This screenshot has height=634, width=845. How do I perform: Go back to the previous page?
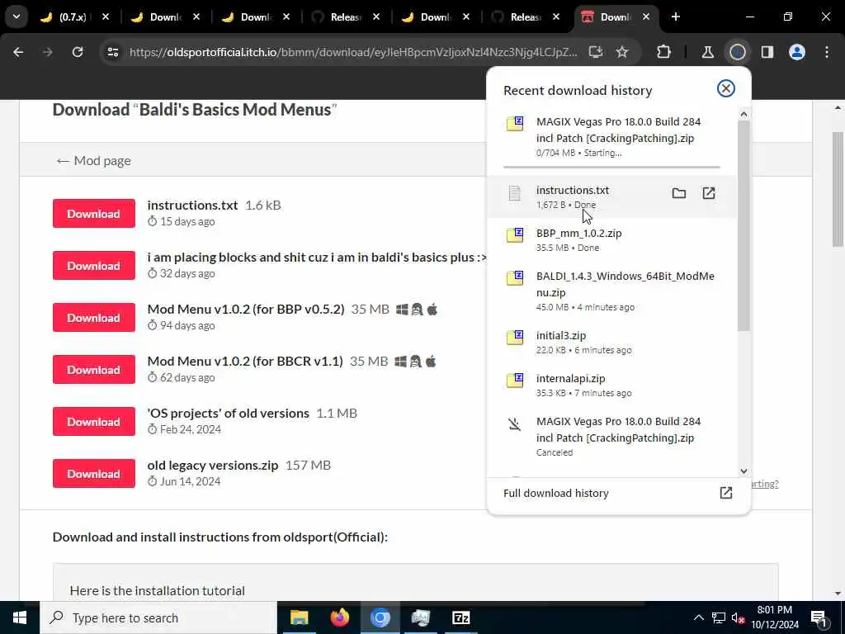pyautogui.click(x=18, y=52)
